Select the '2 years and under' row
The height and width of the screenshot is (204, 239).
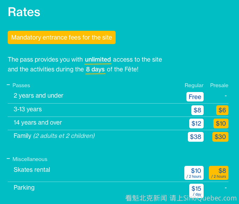pos(39,96)
